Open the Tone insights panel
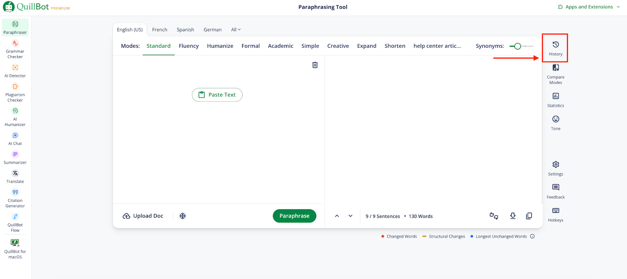 pos(555,123)
